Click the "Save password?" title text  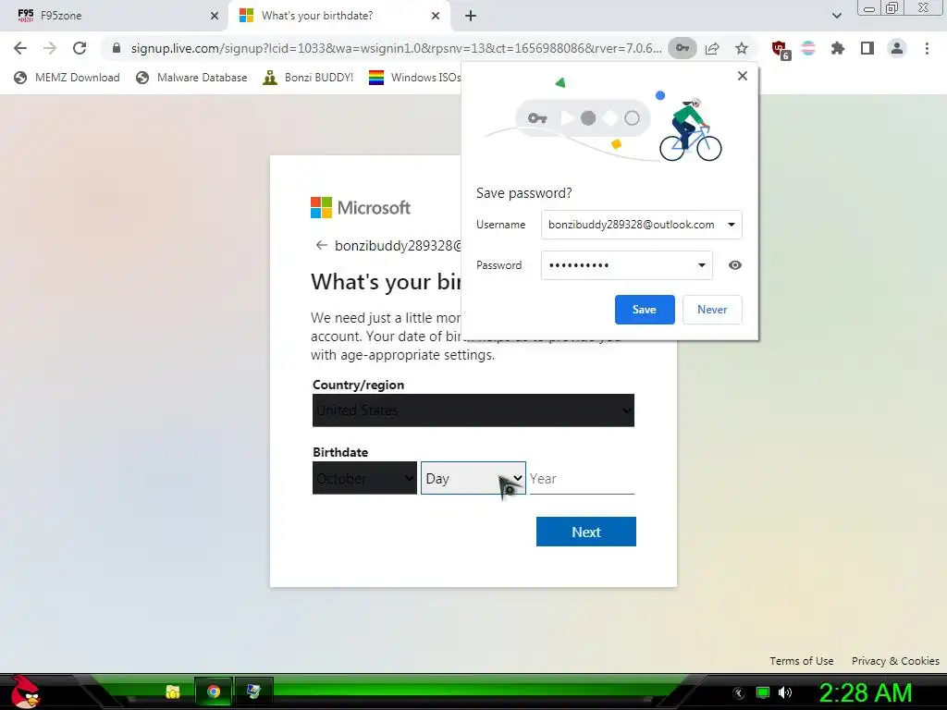[523, 193]
